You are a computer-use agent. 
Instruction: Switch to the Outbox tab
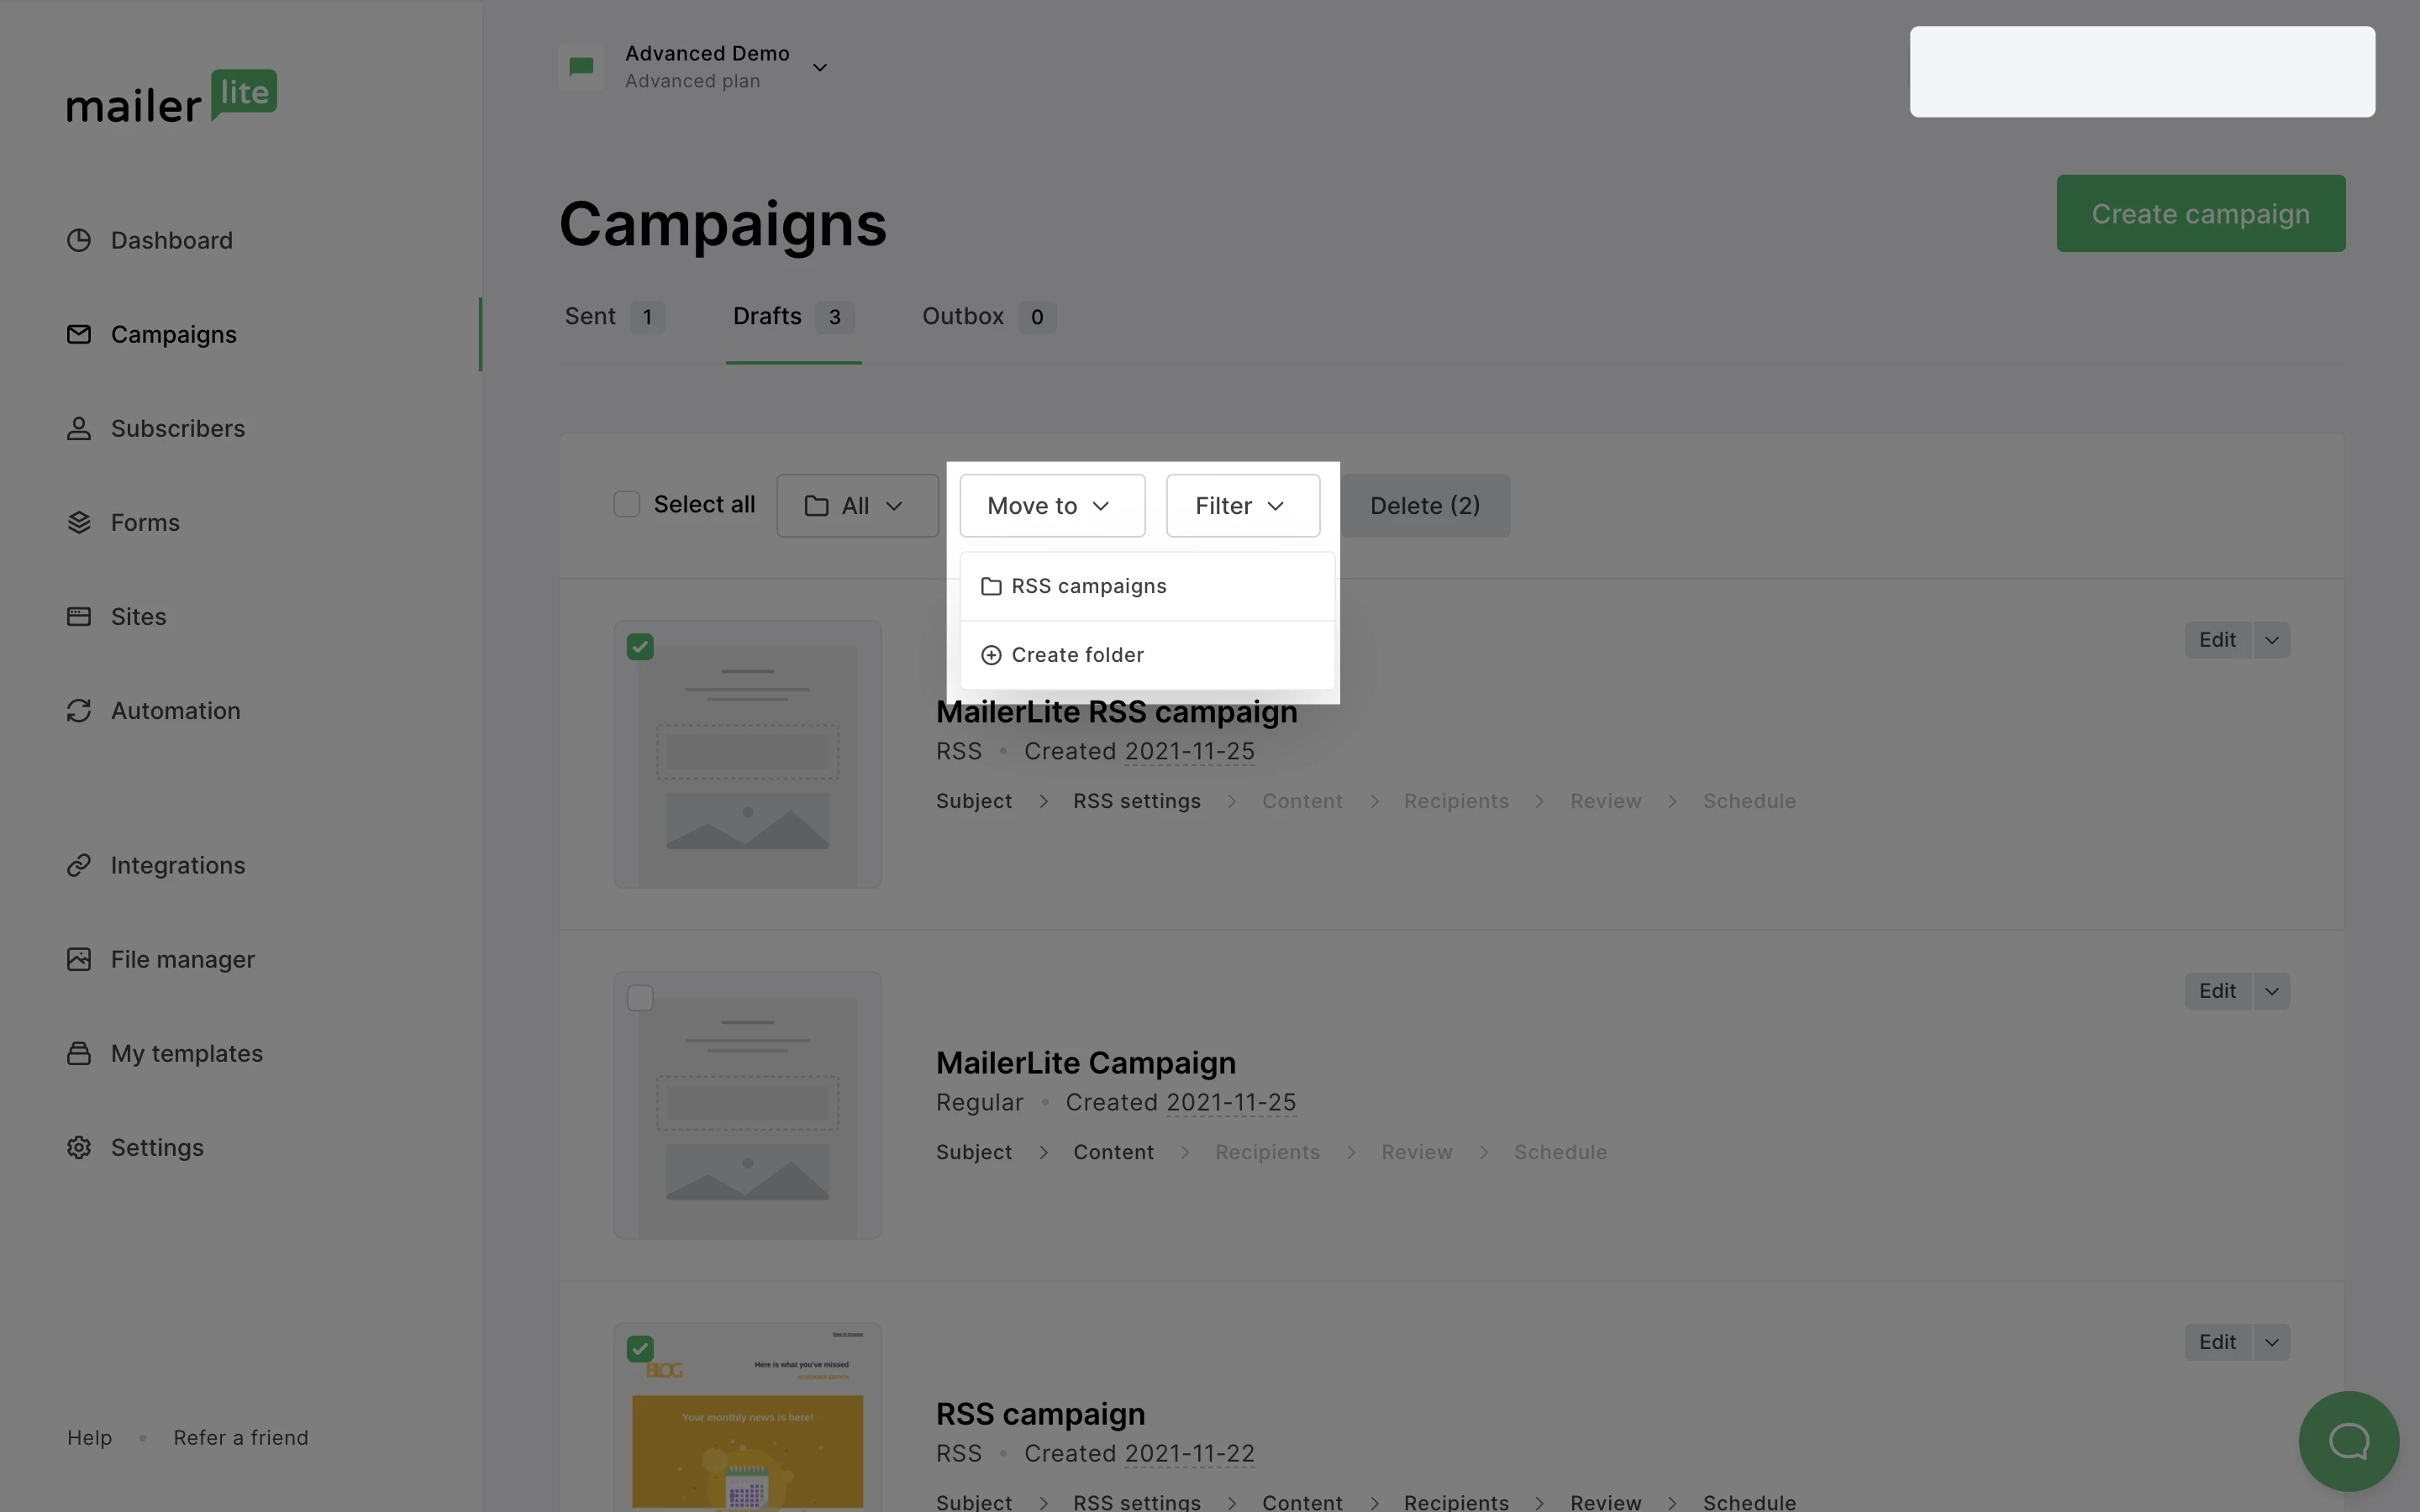(x=988, y=317)
